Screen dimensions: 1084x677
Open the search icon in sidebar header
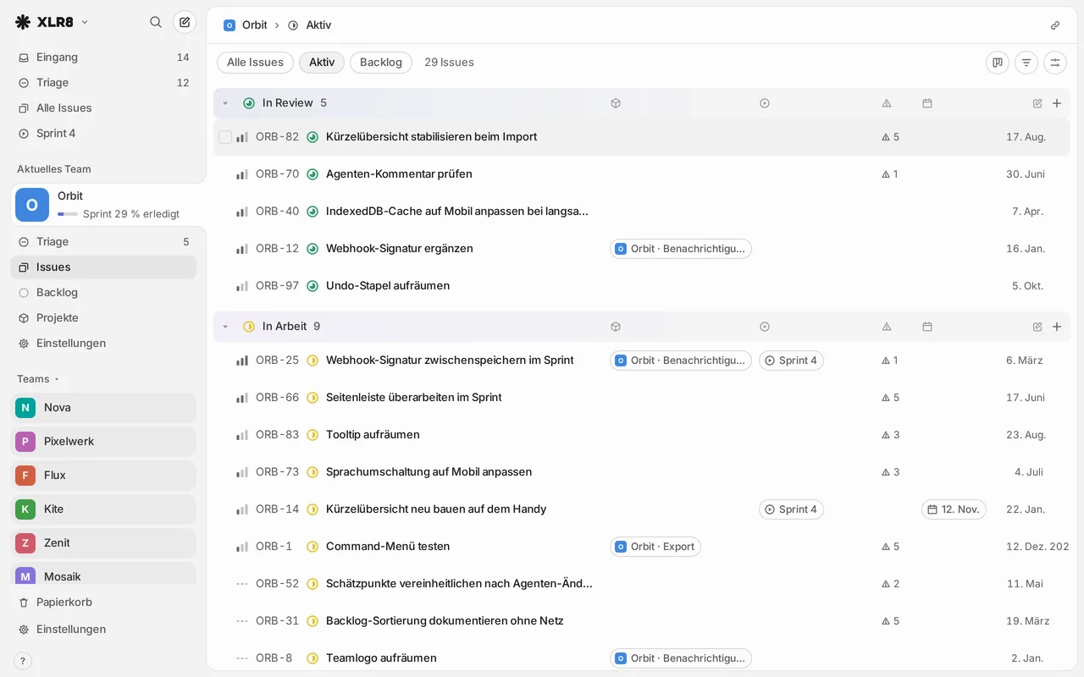point(156,22)
